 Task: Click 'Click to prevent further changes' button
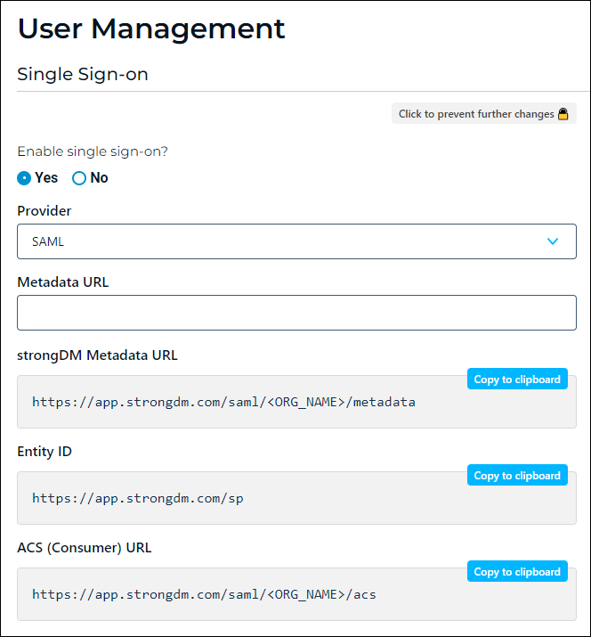click(484, 113)
